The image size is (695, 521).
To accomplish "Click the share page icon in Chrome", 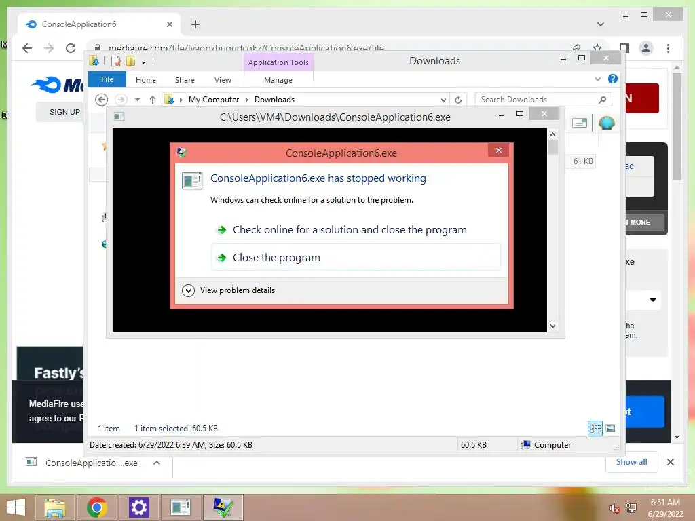I will [576, 48].
